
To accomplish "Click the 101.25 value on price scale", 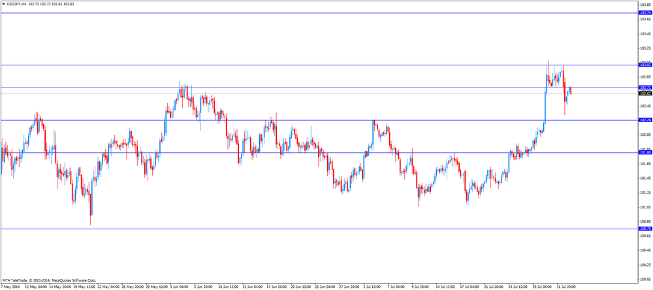I will tap(645, 193).
